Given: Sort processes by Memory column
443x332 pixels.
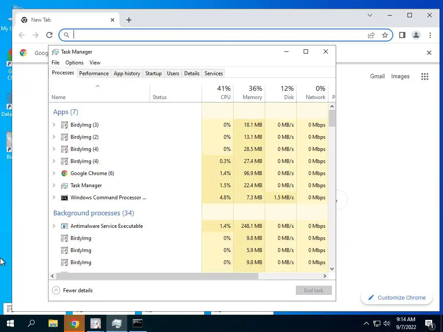Looking at the screenshot, I should point(249,93).
